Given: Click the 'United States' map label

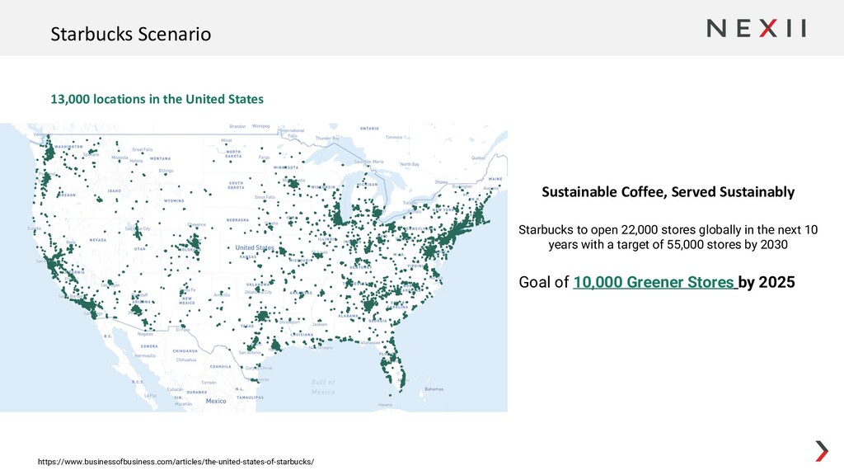Looking at the screenshot, I should [x=255, y=247].
